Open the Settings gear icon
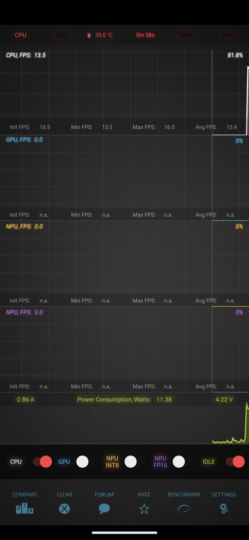Image resolution: width=249 pixels, height=540 pixels. tap(224, 508)
